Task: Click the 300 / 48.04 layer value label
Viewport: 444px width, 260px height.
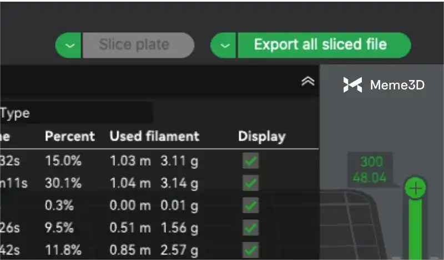Action: pos(371,170)
